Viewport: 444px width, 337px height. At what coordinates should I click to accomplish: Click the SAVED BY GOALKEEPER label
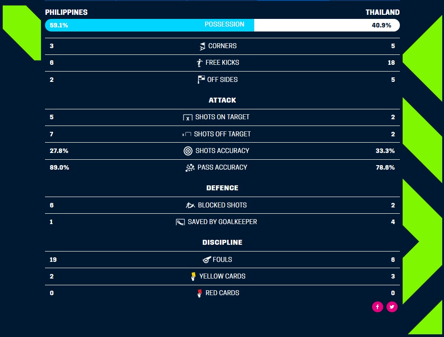[222, 222]
